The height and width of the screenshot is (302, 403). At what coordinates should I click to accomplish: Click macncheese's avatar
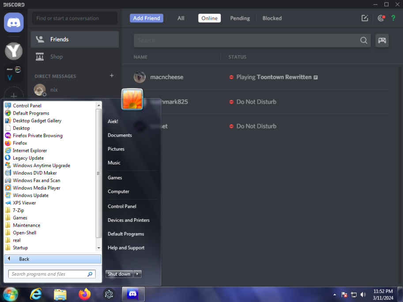[x=139, y=77]
